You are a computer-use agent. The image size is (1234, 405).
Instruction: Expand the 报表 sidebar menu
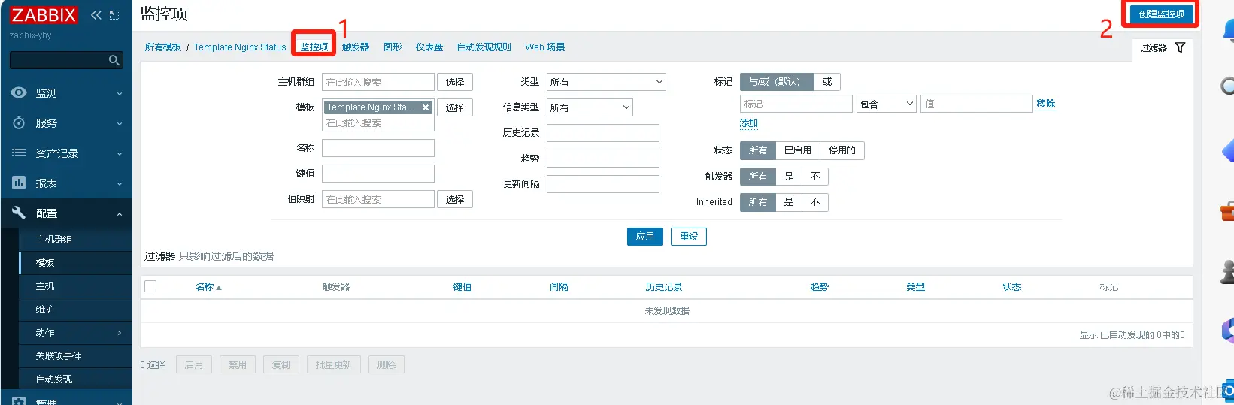pyautogui.click(x=66, y=183)
